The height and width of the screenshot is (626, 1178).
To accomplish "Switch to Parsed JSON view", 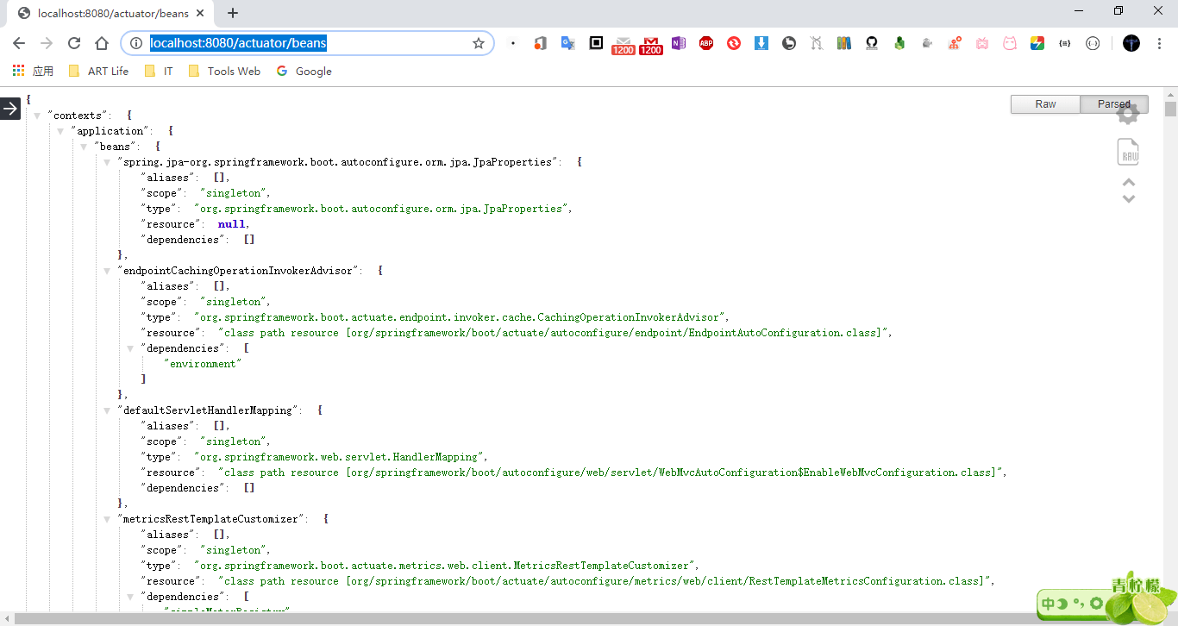I will pos(1114,104).
